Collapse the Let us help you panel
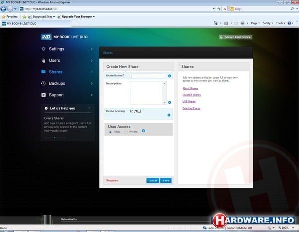 (89, 108)
